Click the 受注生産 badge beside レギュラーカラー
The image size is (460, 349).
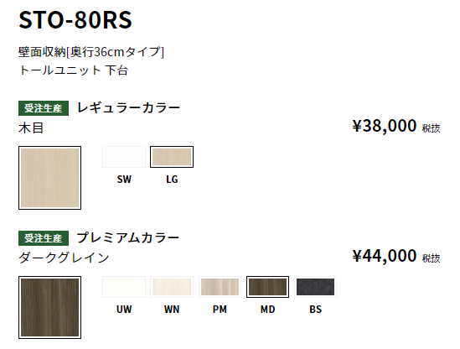tap(44, 108)
